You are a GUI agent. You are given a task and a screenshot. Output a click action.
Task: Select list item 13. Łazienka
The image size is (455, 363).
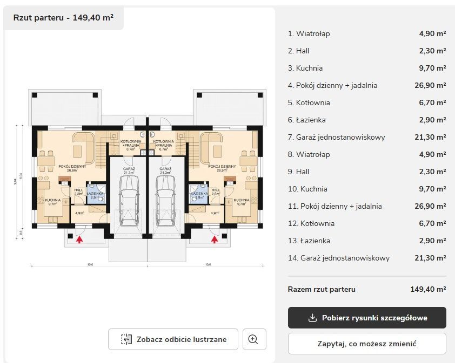[309, 241]
